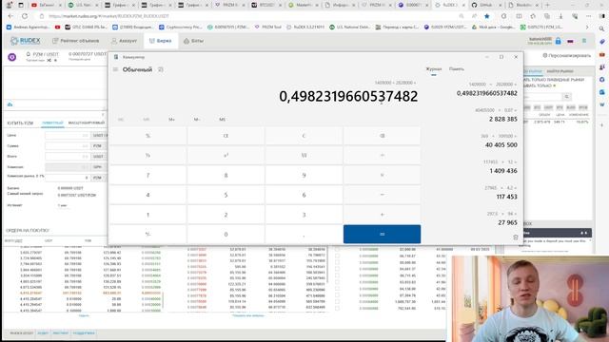Viewport: 609px width, 342px height.
Task: Click calculator M+ memory button
Action: pyautogui.click(x=171, y=120)
